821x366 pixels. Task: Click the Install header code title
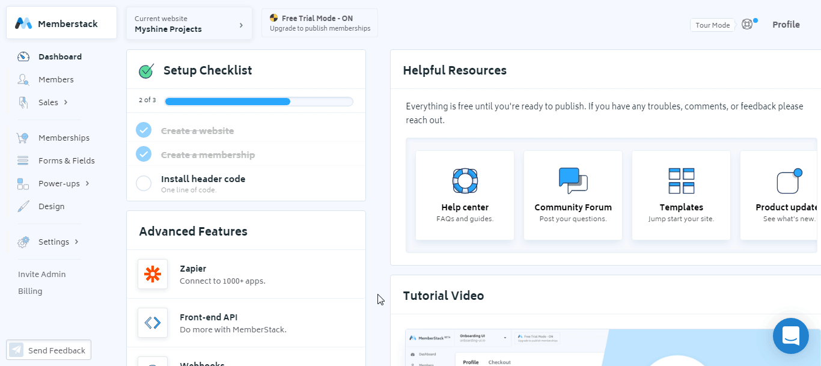click(203, 179)
